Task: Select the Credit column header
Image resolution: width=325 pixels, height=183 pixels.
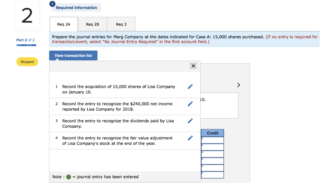Action: click(212, 133)
